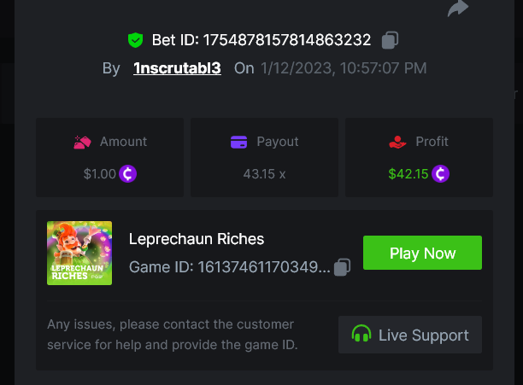
Task: Copy the Game ID using copy icon
Action: (342, 267)
